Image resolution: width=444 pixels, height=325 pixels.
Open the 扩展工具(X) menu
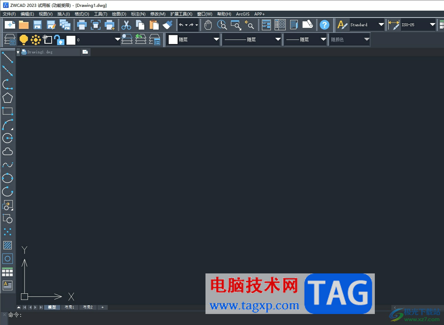(181, 14)
